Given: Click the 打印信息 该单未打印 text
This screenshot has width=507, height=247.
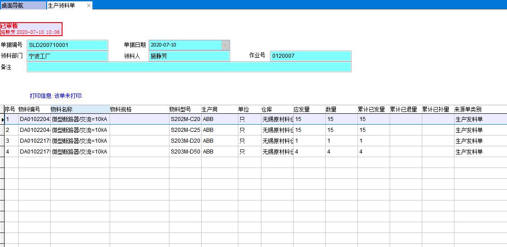Looking at the screenshot, I should (x=57, y=96).
